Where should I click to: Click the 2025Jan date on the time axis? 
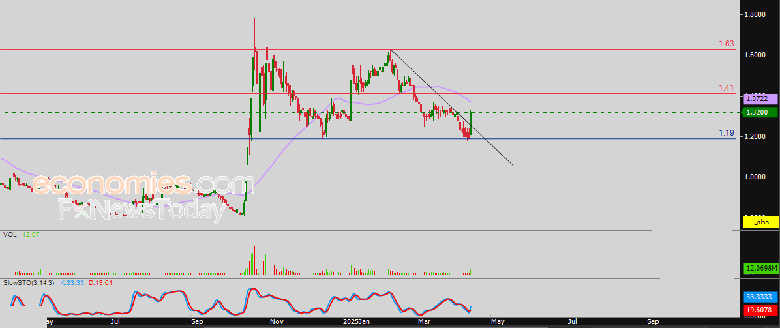point(356,321)
